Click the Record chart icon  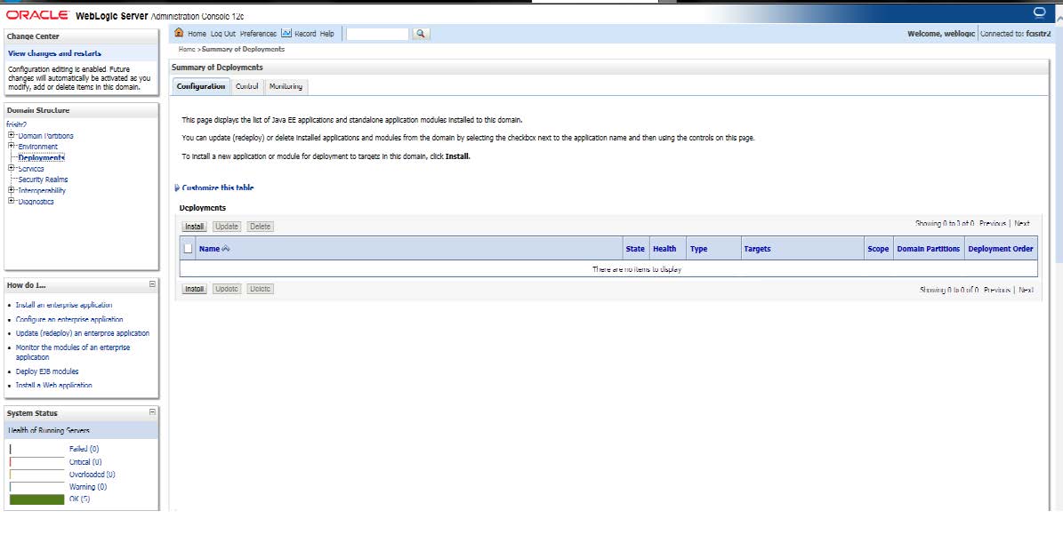coord(286,33)
